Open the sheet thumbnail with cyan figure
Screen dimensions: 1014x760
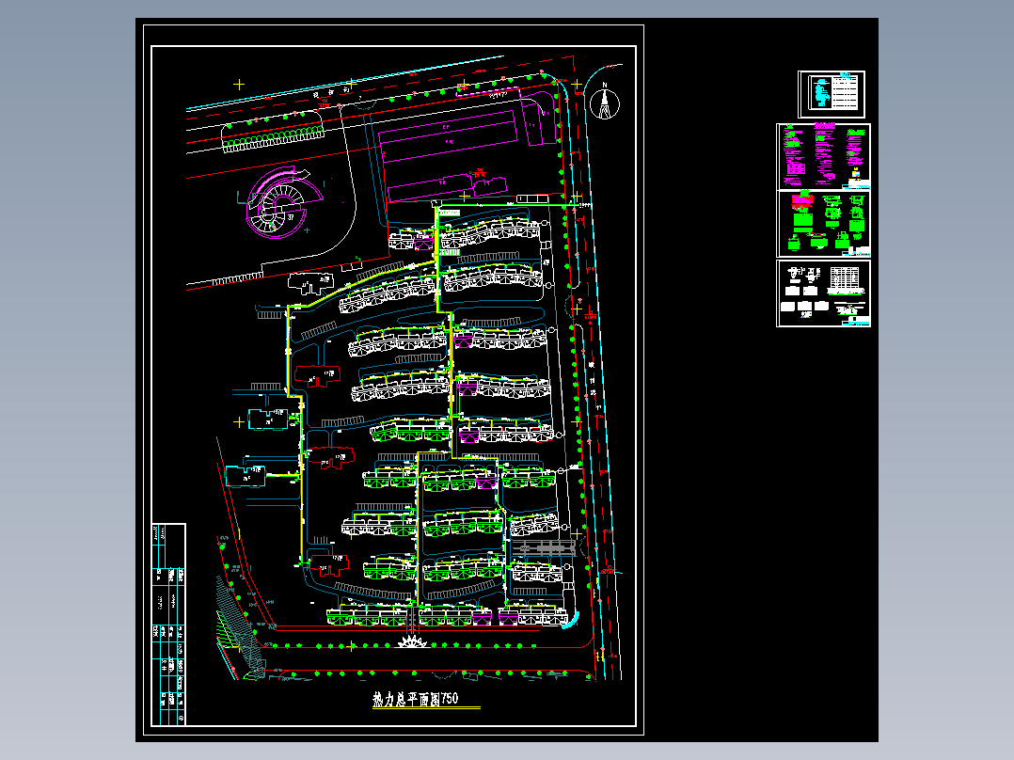(x=832, y=94)
